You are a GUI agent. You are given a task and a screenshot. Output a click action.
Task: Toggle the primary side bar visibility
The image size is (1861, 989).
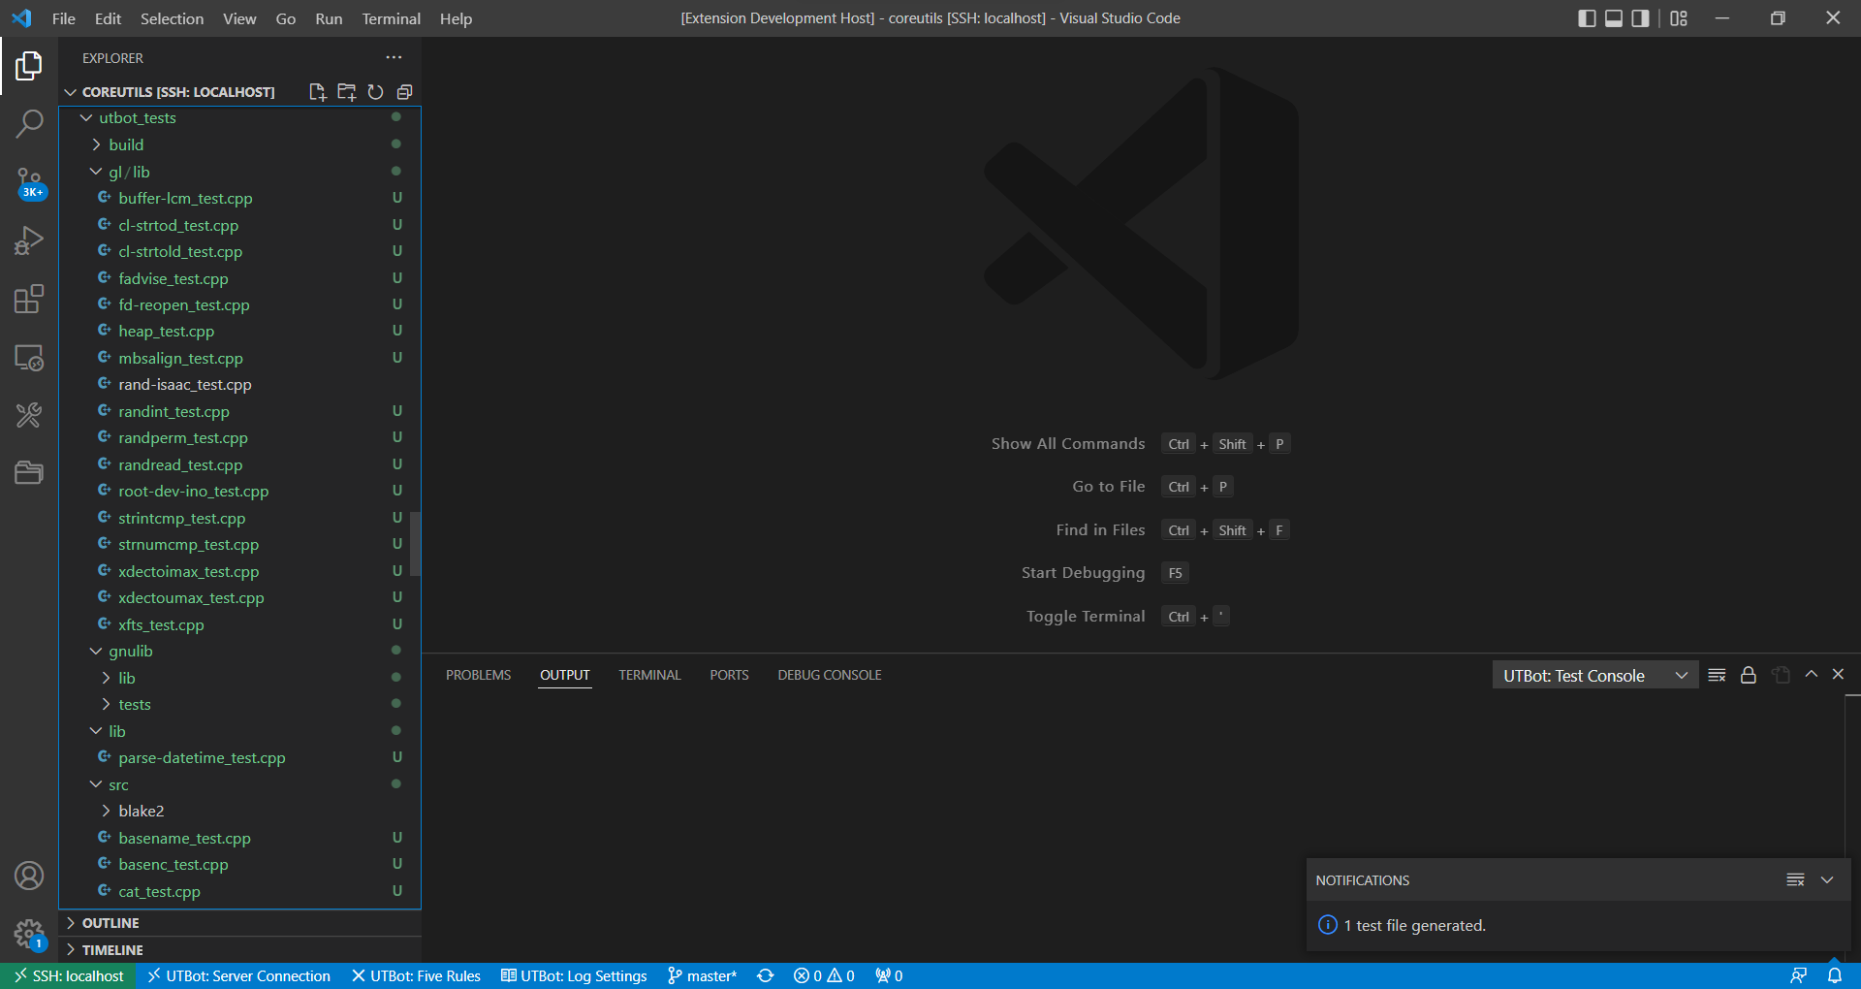[x=1587, y=18]
